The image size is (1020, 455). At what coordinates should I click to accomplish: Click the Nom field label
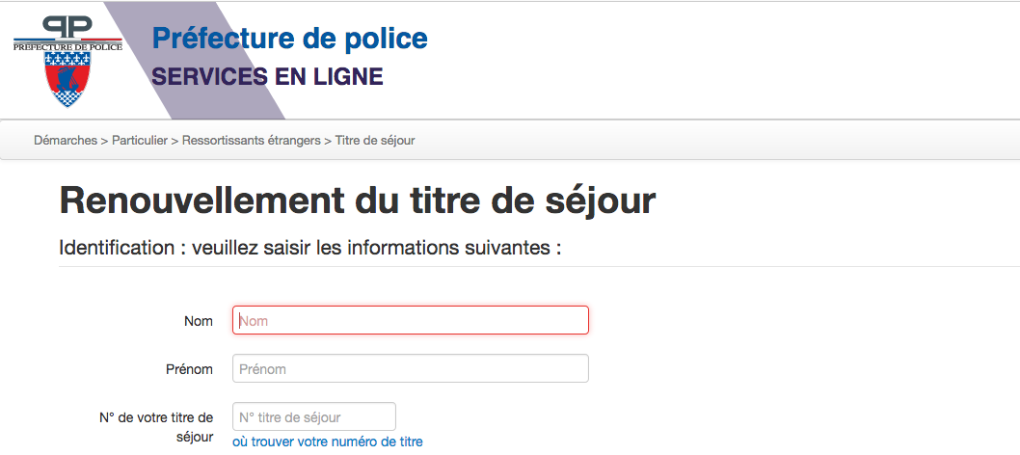coord(199,321)
